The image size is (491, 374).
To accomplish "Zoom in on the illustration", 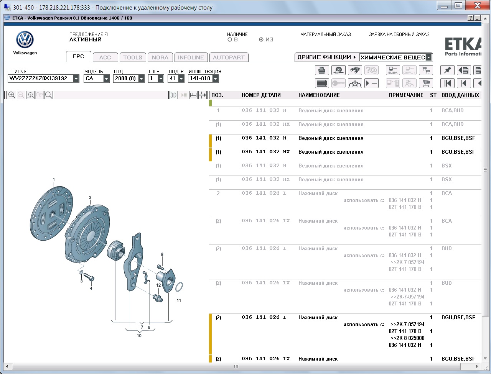I will (12, 95).
